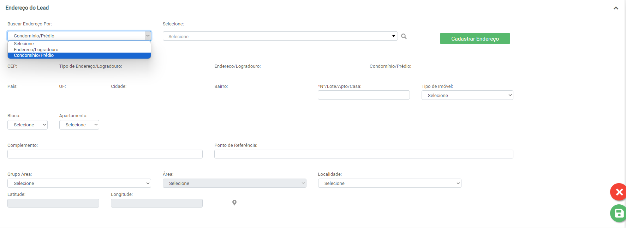Image resolution: width=626 pixels, height=228 pixels.
Task: Click the map pin location icon
Action: pos(234,203)
